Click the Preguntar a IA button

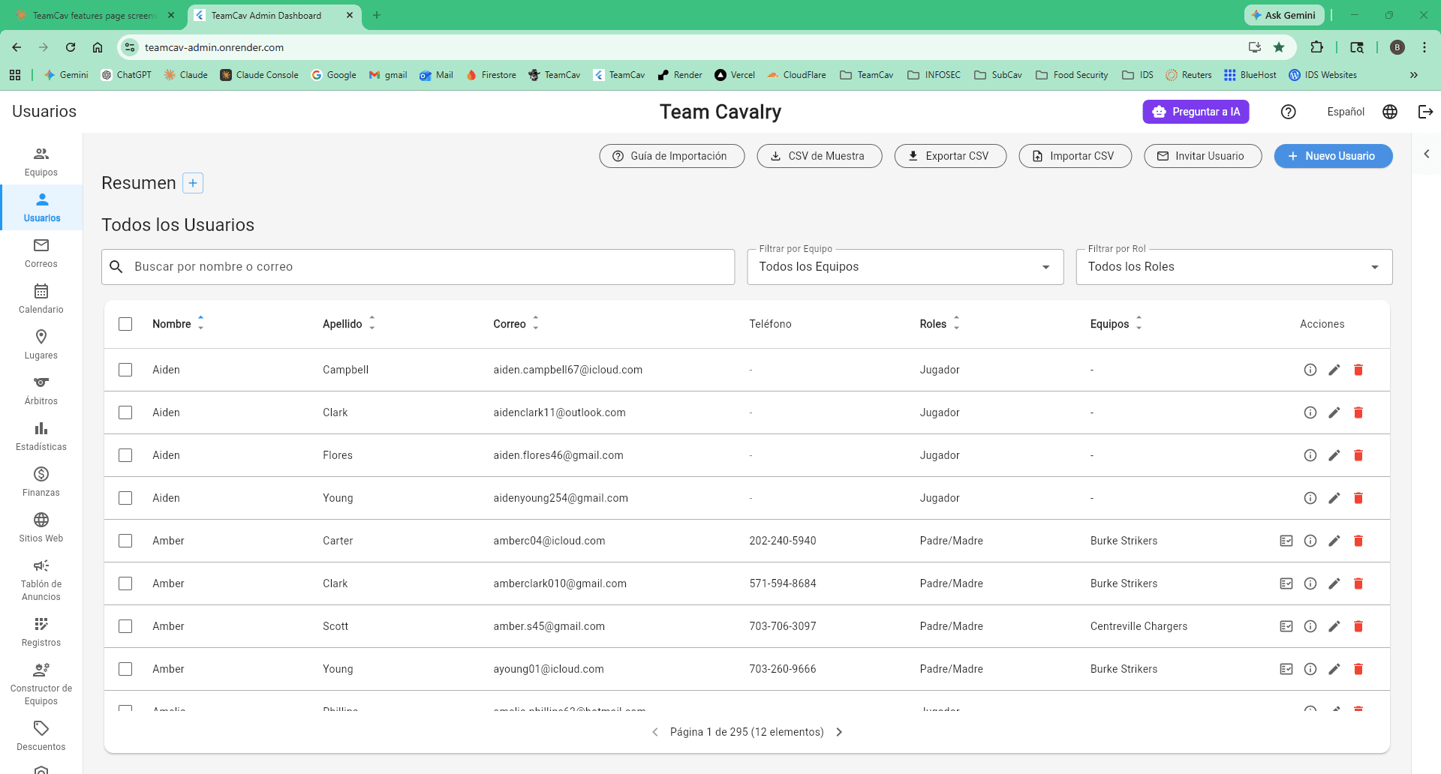pos(1196,112)
